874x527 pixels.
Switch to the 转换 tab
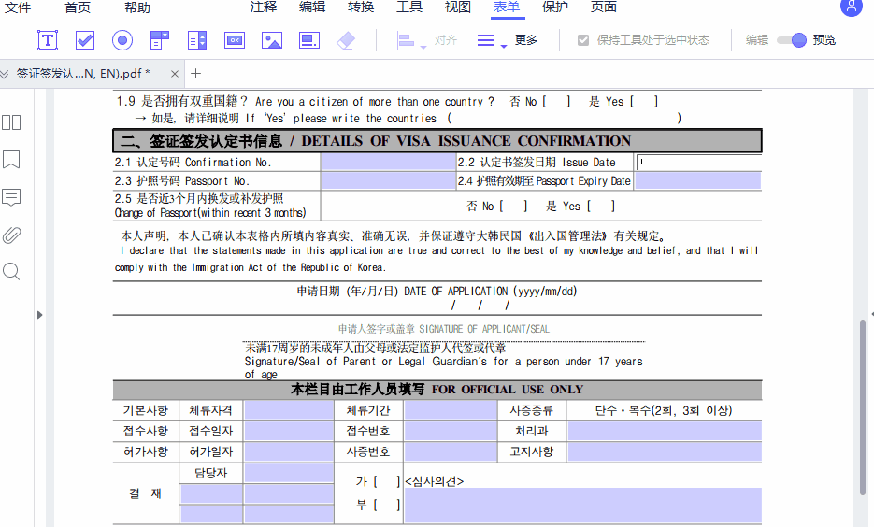(x=361, y=7)
